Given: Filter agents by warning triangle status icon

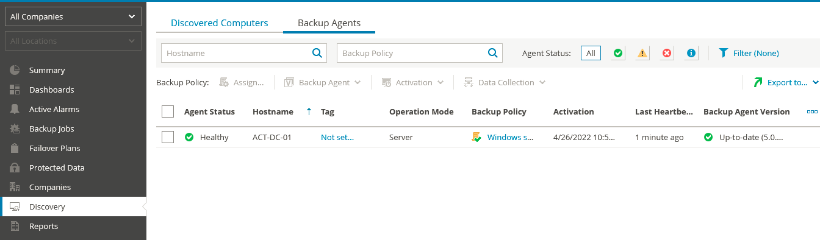Looking at the screenshot, I should click(642, 53).
